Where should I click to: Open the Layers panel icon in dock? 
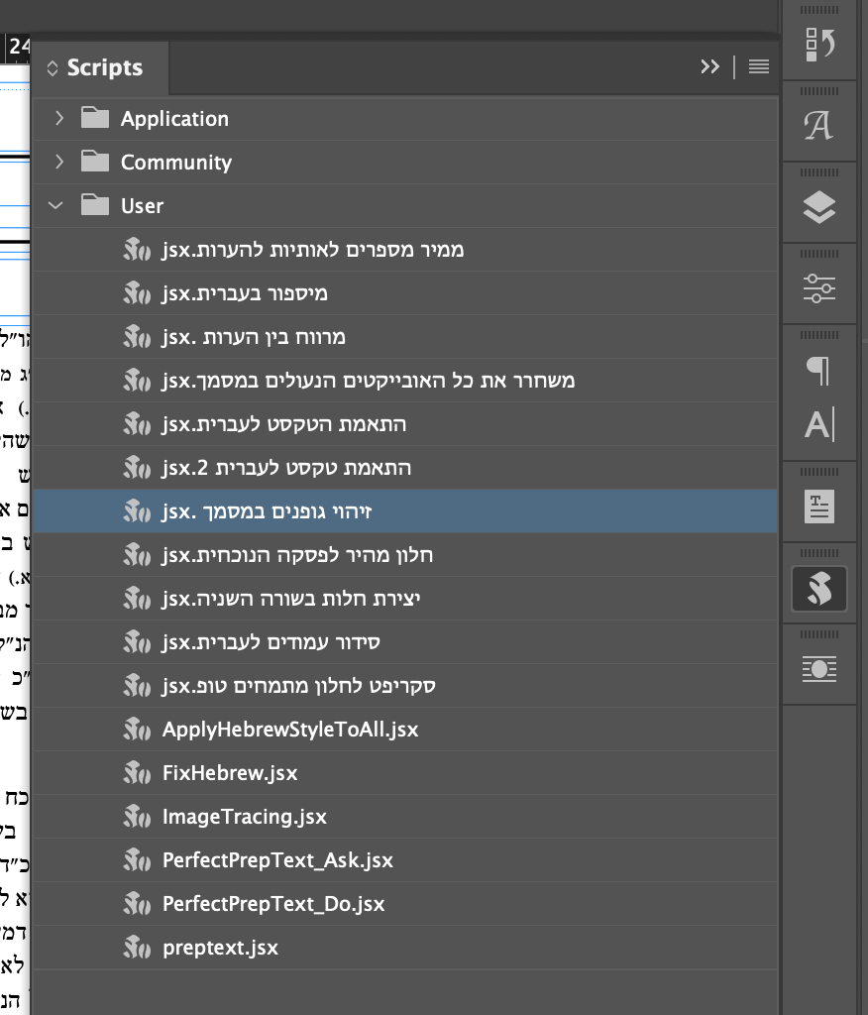(818, 207)
